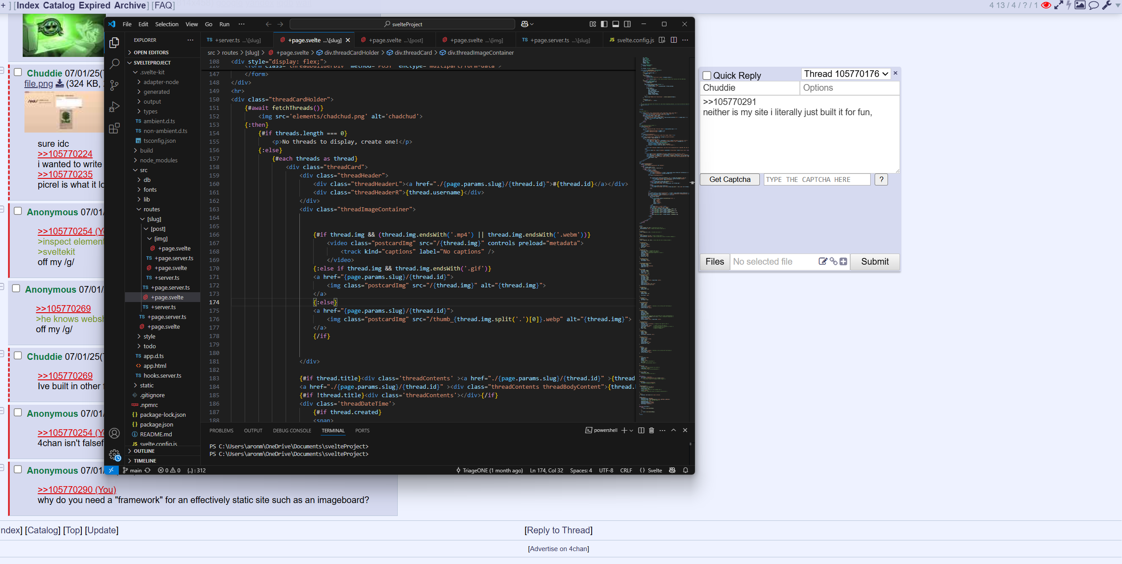Open the Thread 105770176 dropdown in Quick Reply
Image resolution: width=1122 pixels, height=564 pixels.
pos(846,74)
